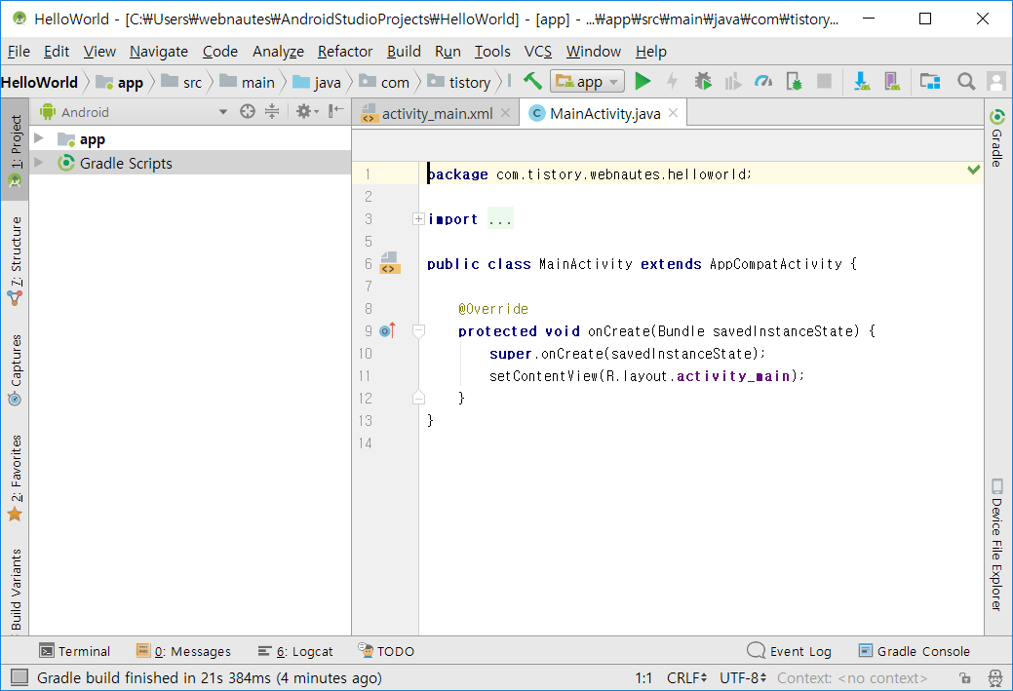Open the Build menu
Screen dimensions: 1013x691
[x=404, y=51]
